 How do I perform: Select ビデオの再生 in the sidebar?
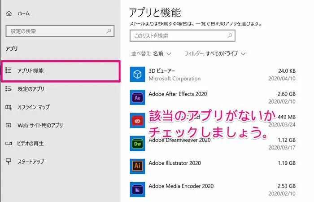click(61, 144)
